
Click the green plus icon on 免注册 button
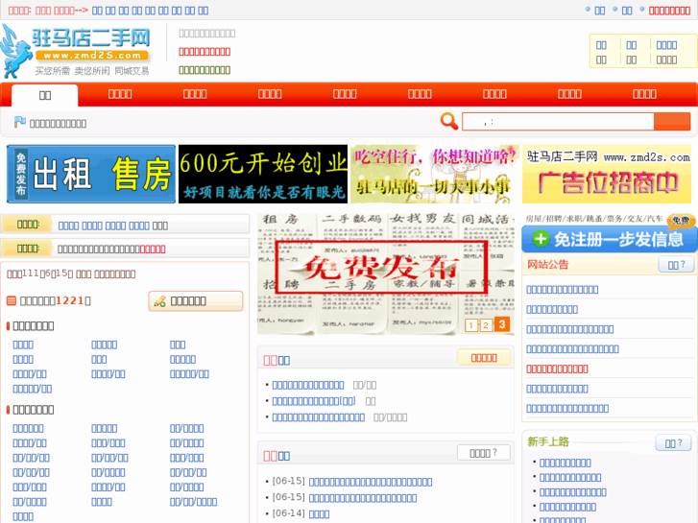(541, 239)
